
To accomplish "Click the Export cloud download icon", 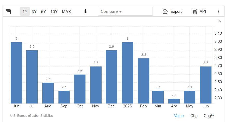I will [165, 11].
